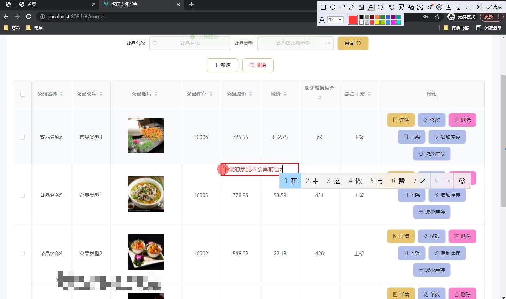The height and width of the screenshot is (299, 506).
Task: Click the text recognition OCR icon
Action: (x=420, y=7)
